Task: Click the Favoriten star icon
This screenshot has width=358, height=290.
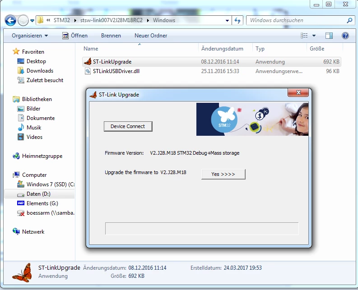Action: (16, 51)
